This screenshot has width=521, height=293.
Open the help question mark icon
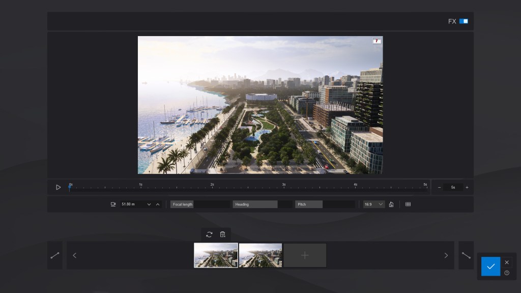click(507, 272)
